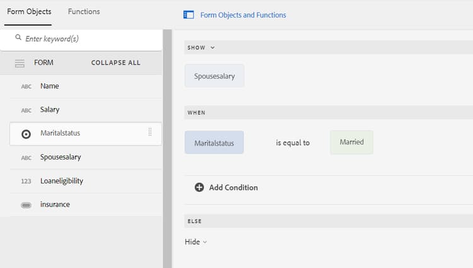
Task: Grab the Maritalstatus drag handle
Action: pyautogui.click(x=150, y=132)
